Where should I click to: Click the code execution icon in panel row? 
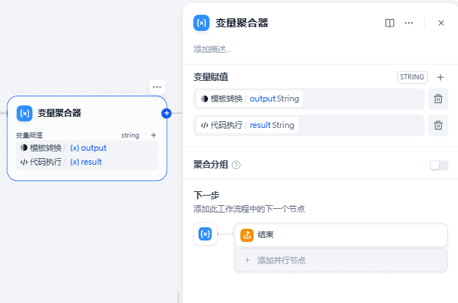coord(204,125)
